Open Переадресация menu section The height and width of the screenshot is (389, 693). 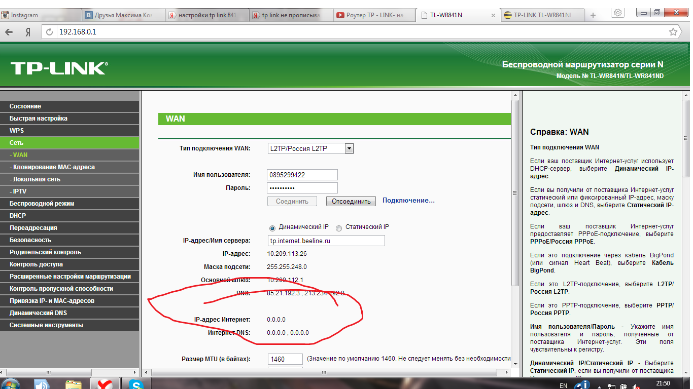coord(70,228)
